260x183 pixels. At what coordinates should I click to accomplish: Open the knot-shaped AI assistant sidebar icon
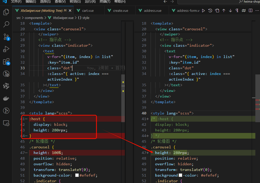(6, 86)
